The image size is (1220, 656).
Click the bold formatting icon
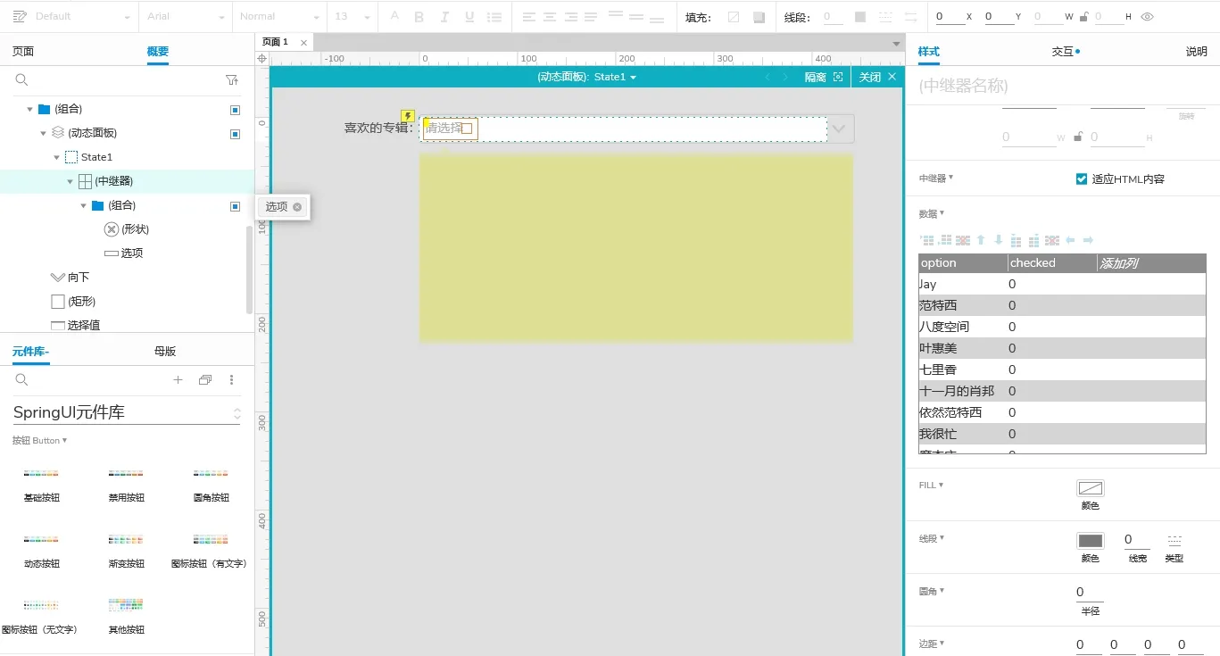click(419, 17)
